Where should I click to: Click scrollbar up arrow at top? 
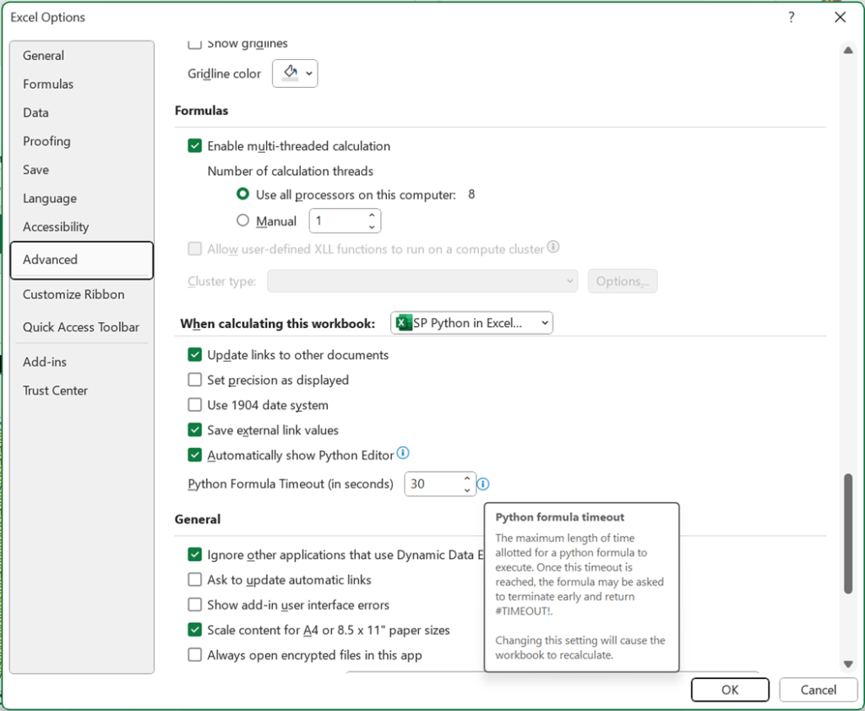point(847,50)
